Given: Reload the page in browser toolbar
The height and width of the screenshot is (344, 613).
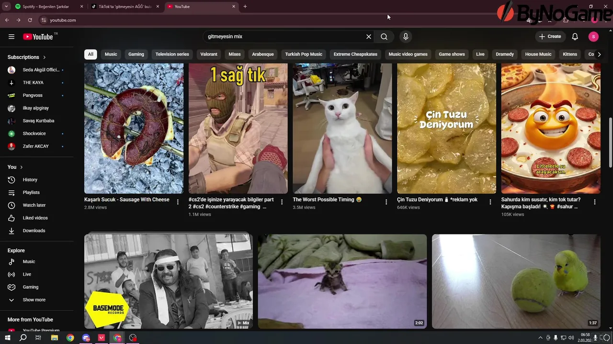Looking at the screenshot, I should click(30, 20).
